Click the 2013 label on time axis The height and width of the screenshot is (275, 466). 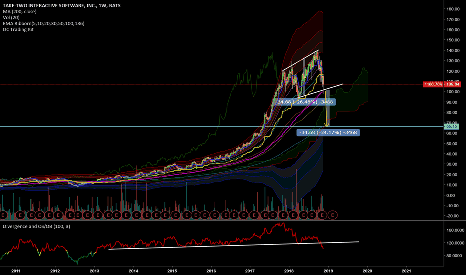pos(94,271)
